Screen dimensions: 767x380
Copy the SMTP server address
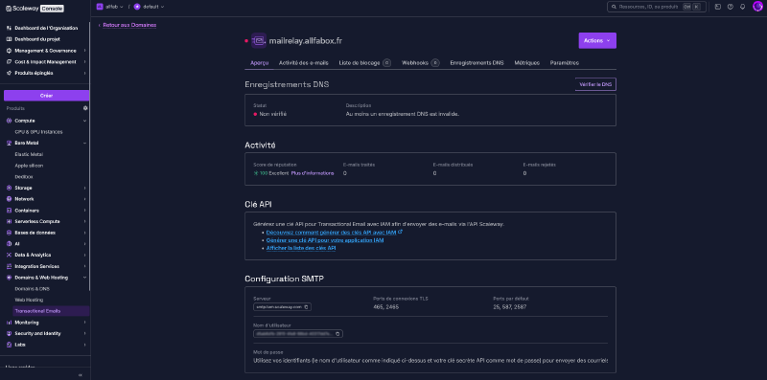306,307
